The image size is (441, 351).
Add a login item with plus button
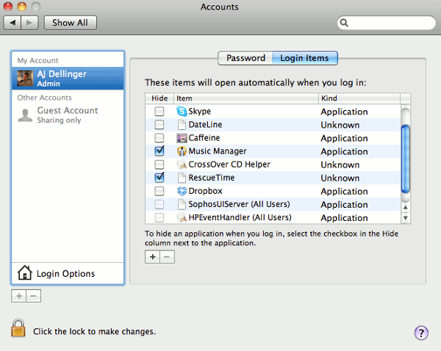[x=152, y=257]
